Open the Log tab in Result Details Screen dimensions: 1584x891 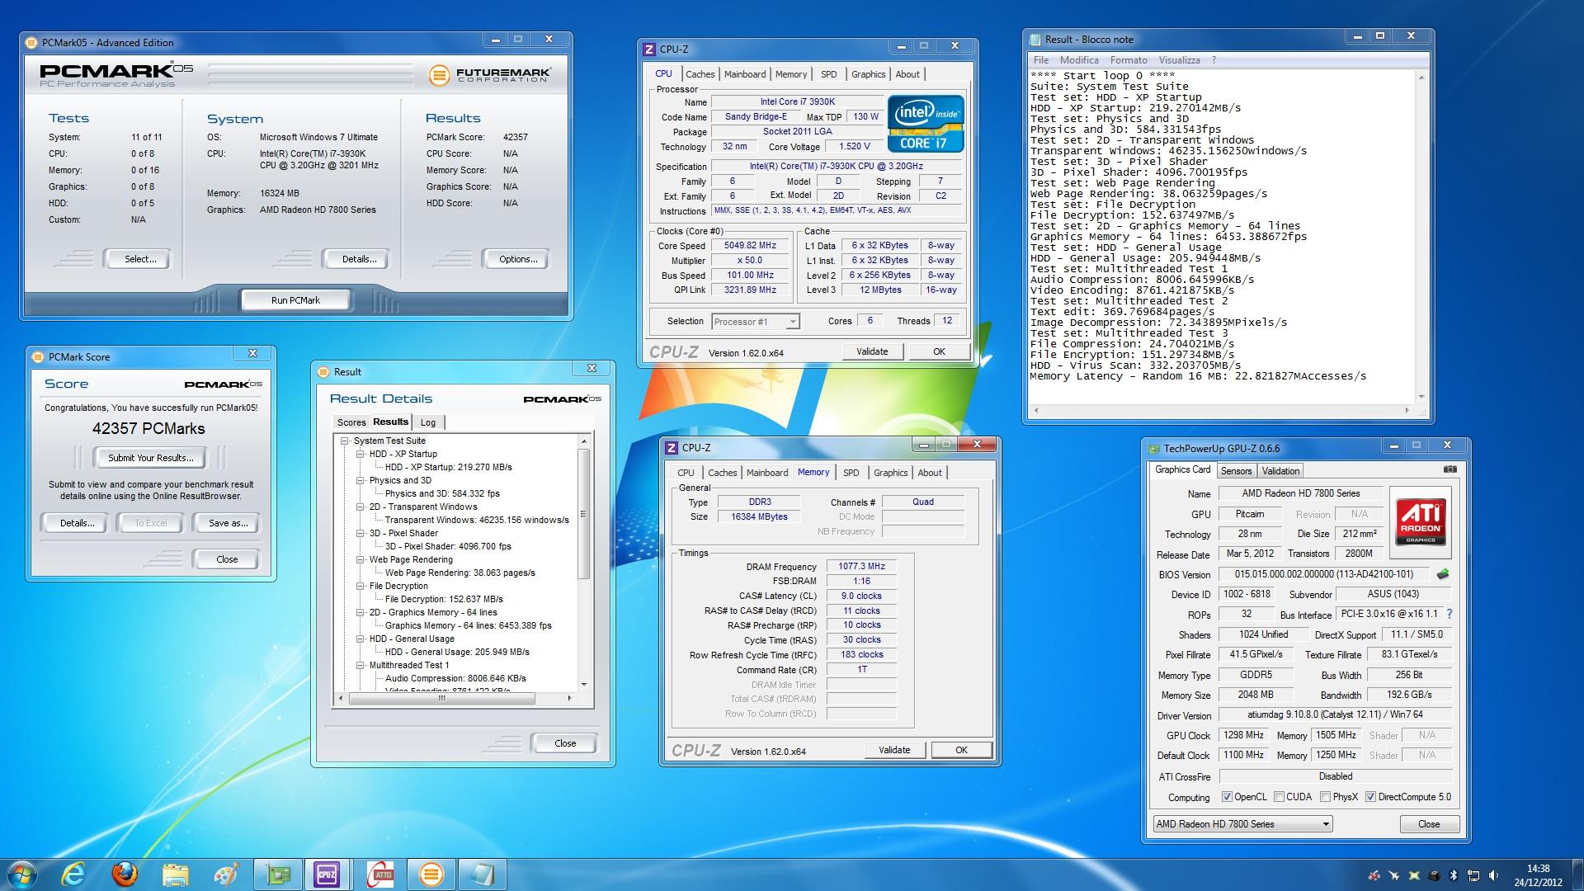tap(428, 422)
